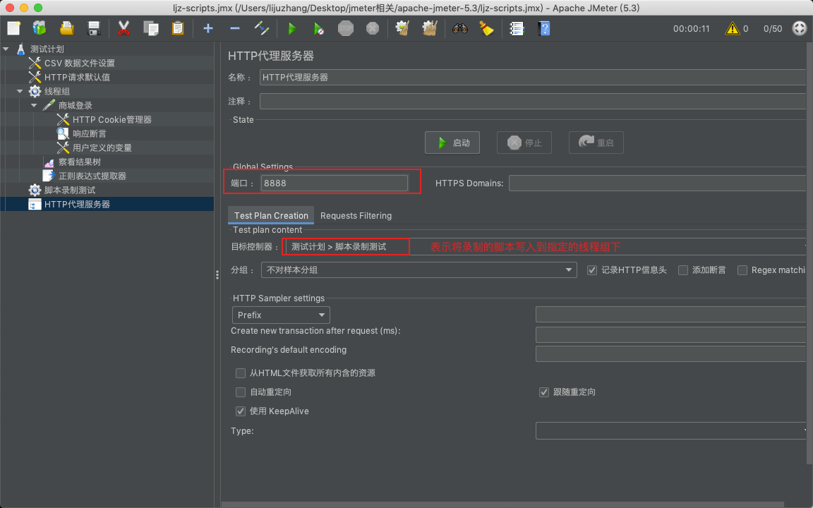Click the Shutdown test toolbar icon
This screenshot has height=508, width=813.
point(373,28)
